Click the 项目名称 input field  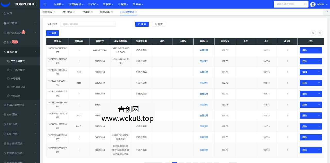88,24
